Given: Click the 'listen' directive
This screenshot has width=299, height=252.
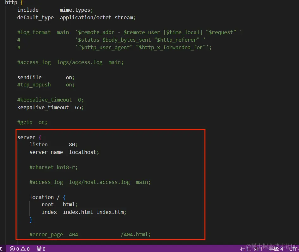Looking at the screenshot, I should click(x=39, y=145).
